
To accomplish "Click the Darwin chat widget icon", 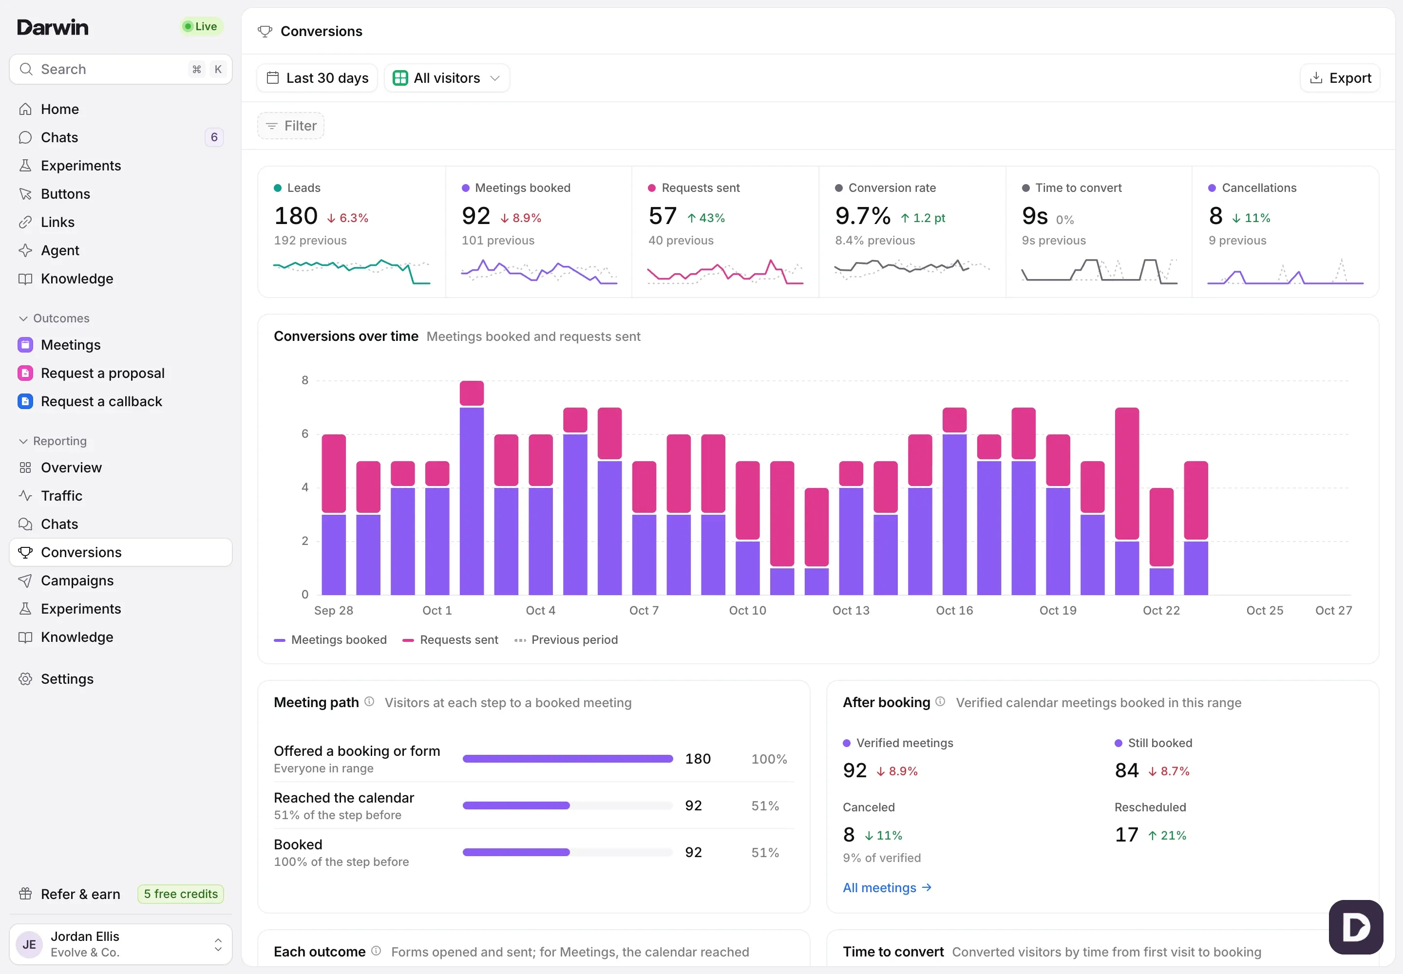I will coord(1355,927).
